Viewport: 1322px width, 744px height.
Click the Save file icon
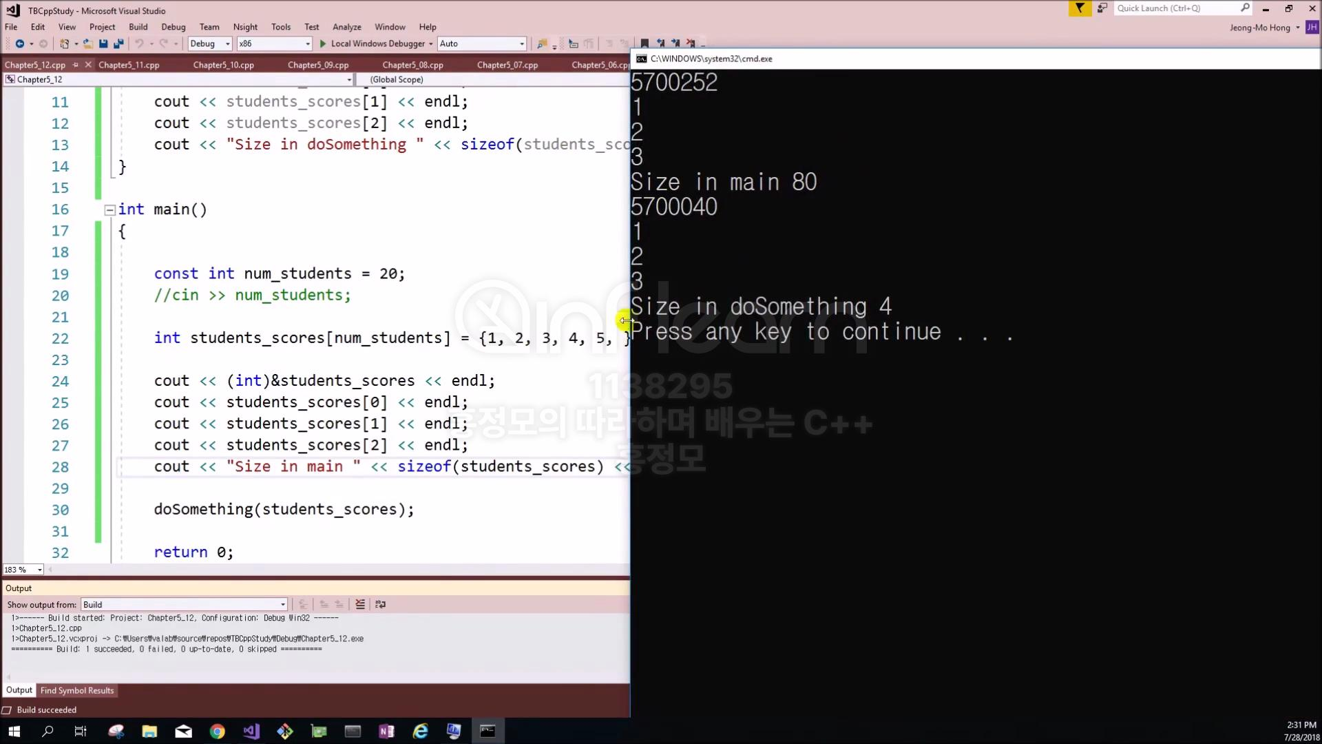103,43
